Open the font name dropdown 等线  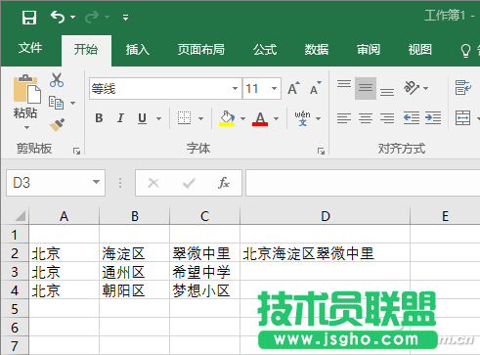(x=235, y=88)
